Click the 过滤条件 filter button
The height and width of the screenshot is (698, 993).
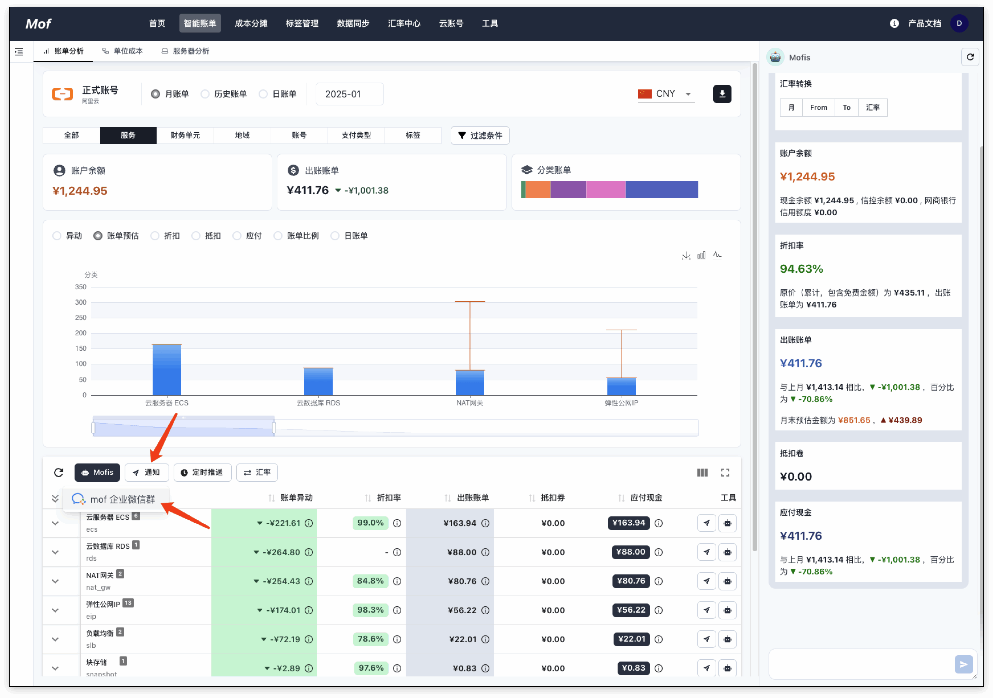pyautogui.click(x=480, y=135)
